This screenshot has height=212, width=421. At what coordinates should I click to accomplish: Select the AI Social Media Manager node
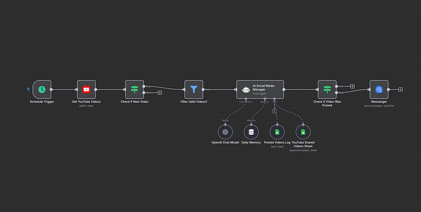(260, 89)
